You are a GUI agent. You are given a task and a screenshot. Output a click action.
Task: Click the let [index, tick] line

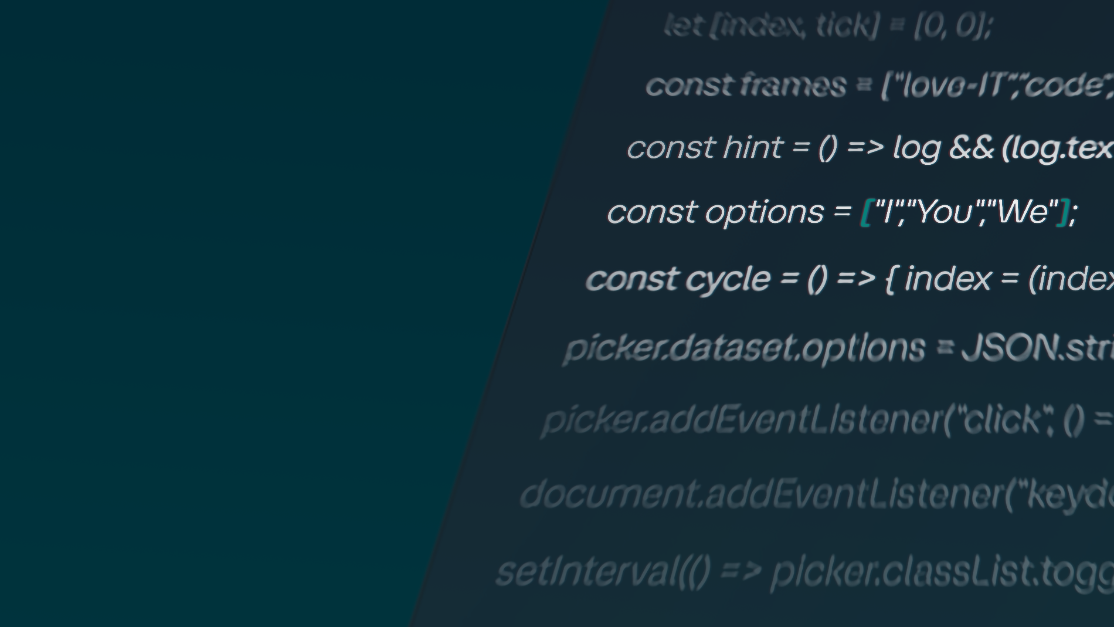pos(828,26)
